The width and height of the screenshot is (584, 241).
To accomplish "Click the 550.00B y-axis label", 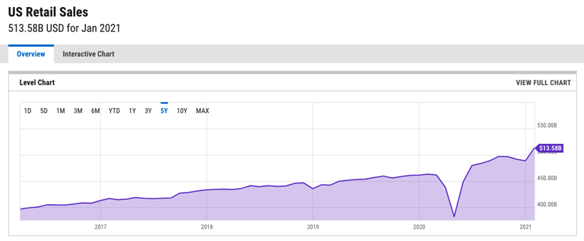I will tap(548, 126).
